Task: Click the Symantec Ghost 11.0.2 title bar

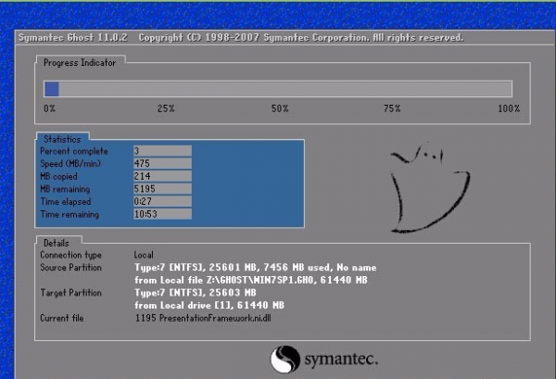Action: (284, 38)
